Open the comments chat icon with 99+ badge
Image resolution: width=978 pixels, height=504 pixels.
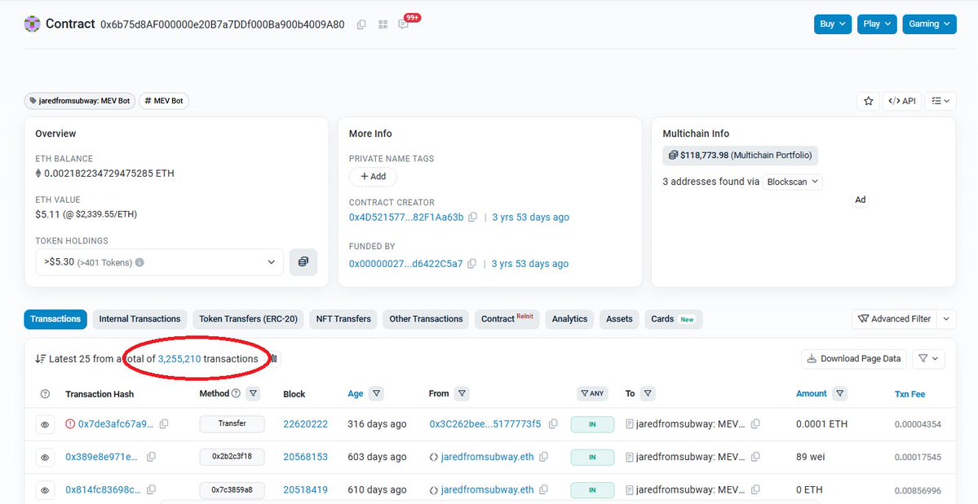coord(404,24)
